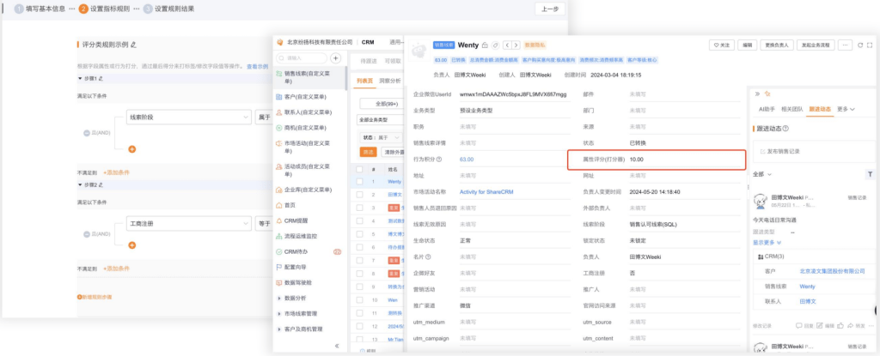880x356 pixels.
Task: Click orange add-condition plus under 线索阶段
Action: tap(132, 149)
